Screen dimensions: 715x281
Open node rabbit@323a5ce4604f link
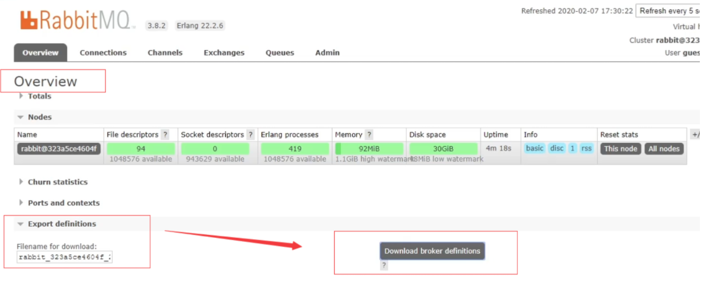(58, 149)
